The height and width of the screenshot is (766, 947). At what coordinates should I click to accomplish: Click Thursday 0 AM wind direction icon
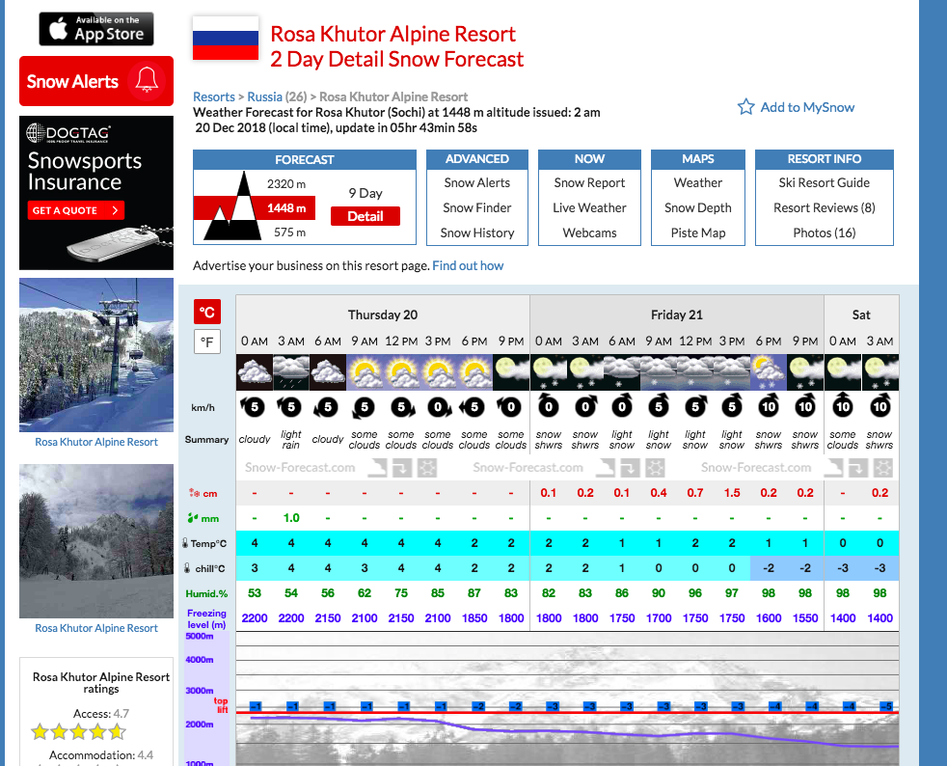254,406
